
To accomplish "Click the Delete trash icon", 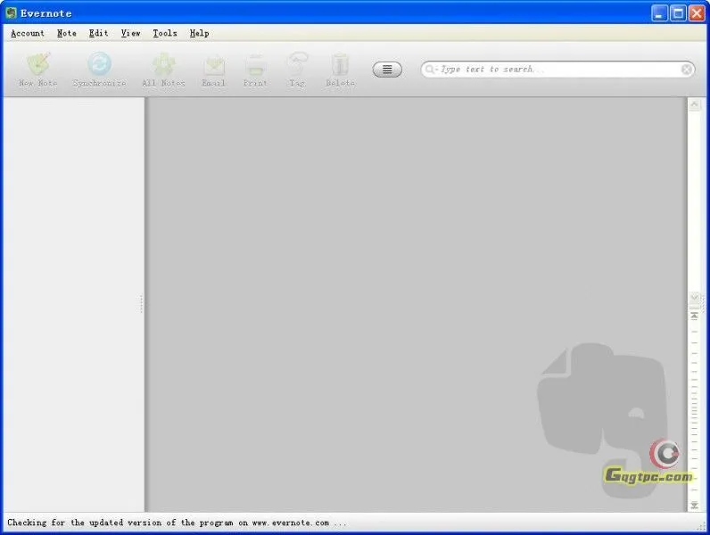I will tap(340, 66).
